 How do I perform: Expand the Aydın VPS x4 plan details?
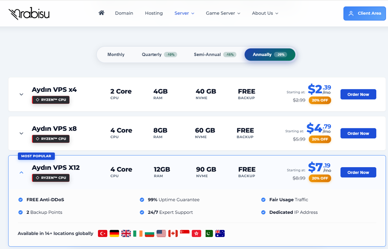[21, 94]
